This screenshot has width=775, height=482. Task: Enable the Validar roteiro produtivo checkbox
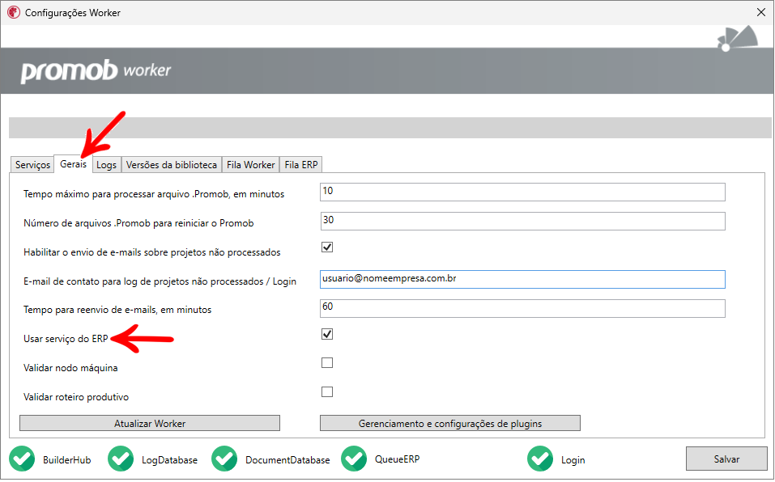tap(327, 392)
